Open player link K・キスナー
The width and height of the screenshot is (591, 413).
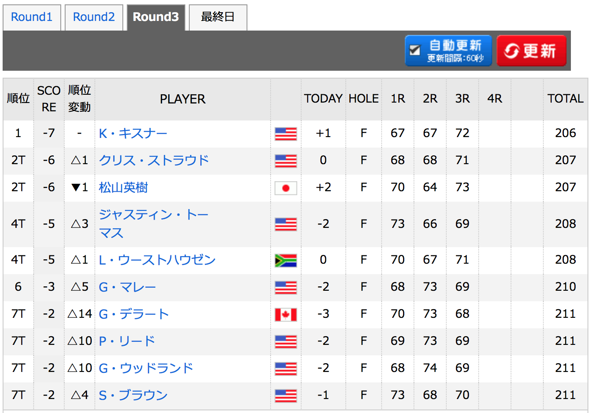click(133, 133)
